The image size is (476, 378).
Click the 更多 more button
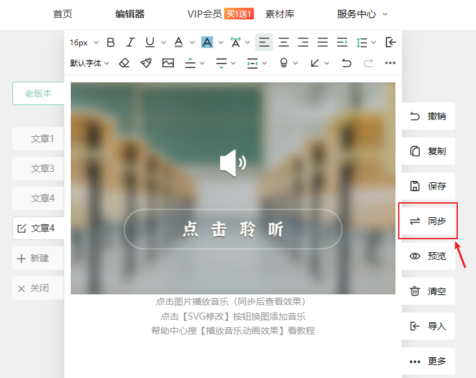429,361
